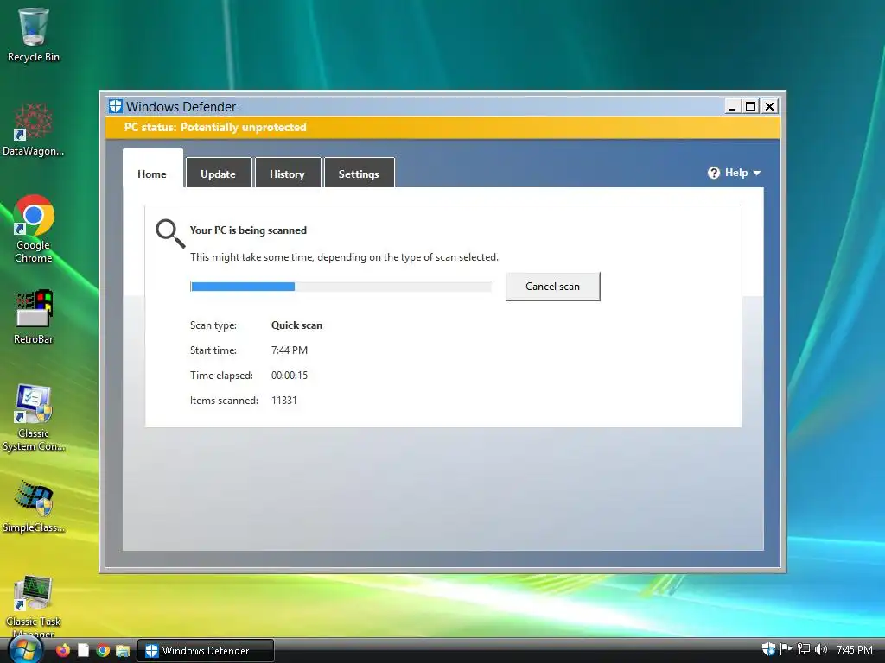Minimize the Windows Defender window
The image size is (885, 663).
[733, 106]
